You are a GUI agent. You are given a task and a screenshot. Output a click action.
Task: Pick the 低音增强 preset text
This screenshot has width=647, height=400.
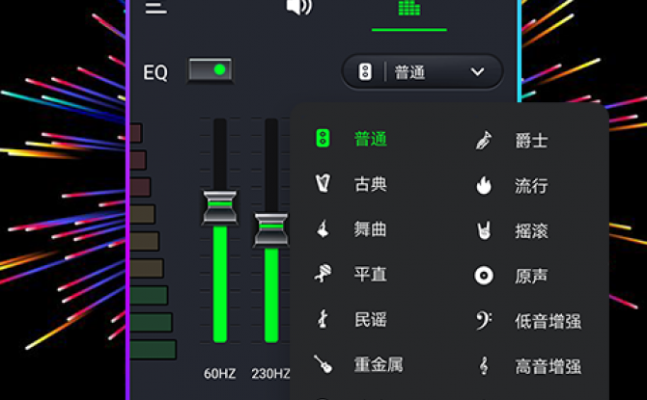(548, 321)
